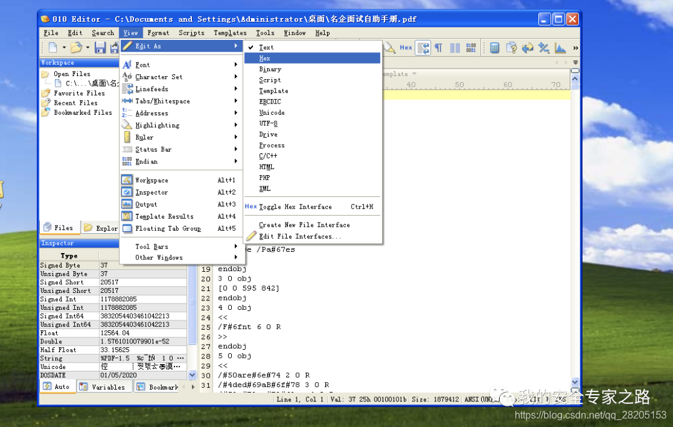The image size is (673, 427).
Task: Choose Binary in Edit As submenu
Action: click(x=312, y=69)
